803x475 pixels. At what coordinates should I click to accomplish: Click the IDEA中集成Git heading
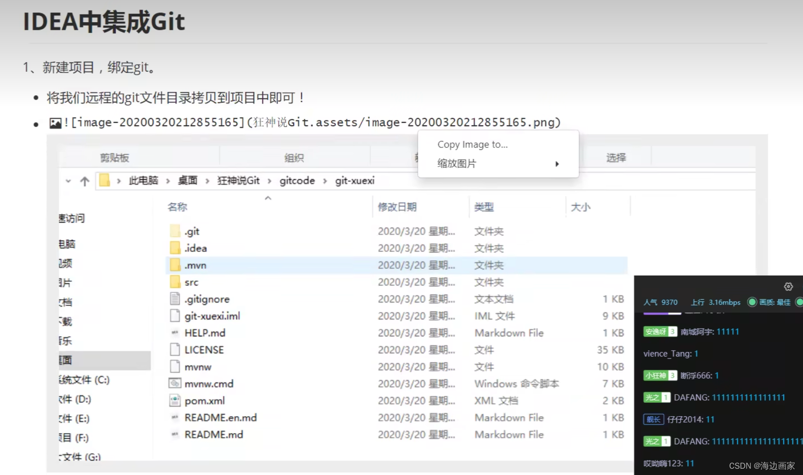point(104,22)
